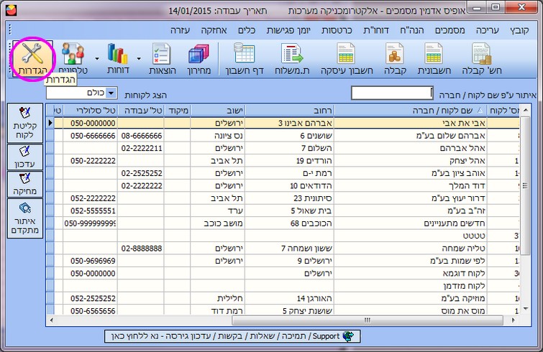Click the קליטת לקוח add customer button
543x352 pixels.
coord(25,123)
